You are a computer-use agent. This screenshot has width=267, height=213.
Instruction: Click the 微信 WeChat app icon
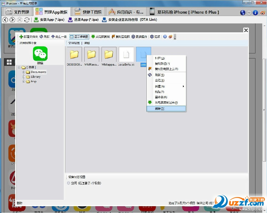point(40,54)
